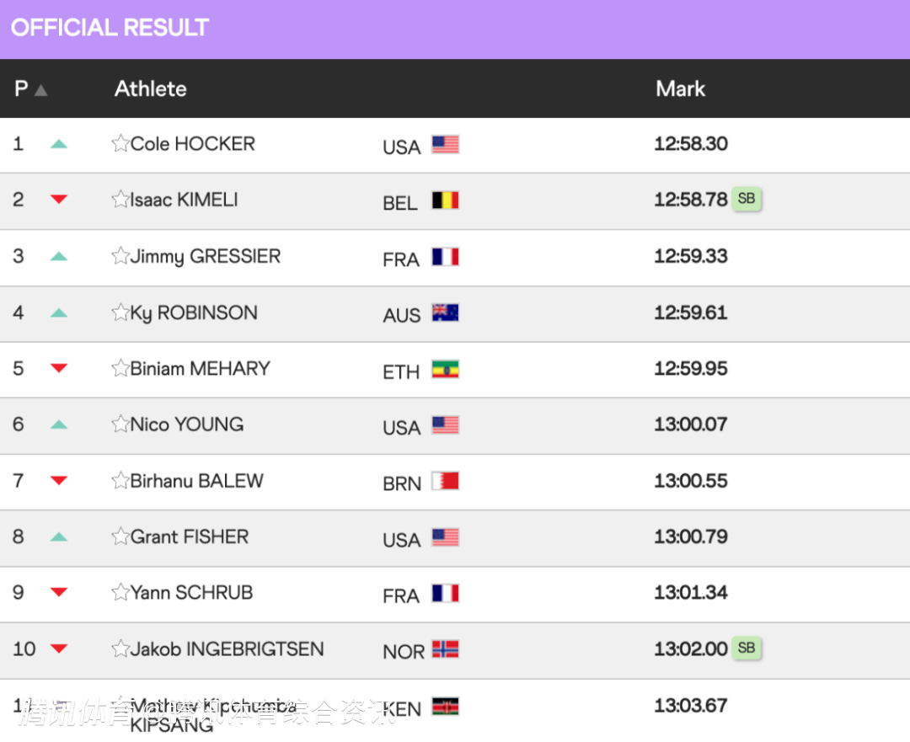The image size is (910, 742).
Task: Star Jakob INGEBRIGTSEN as favorite
Action: 120,649
